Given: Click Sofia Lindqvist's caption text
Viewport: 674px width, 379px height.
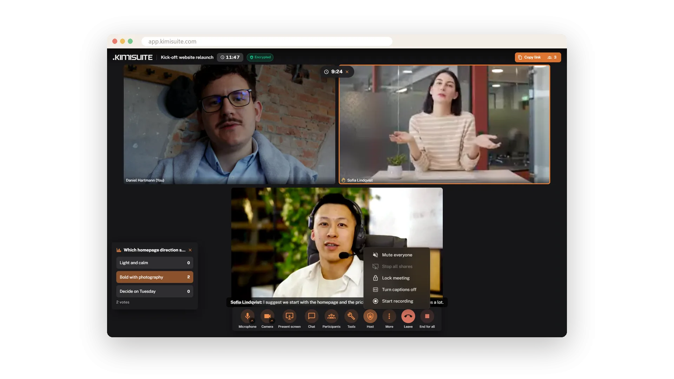Looking at the screenshot, I should (337, 302).
